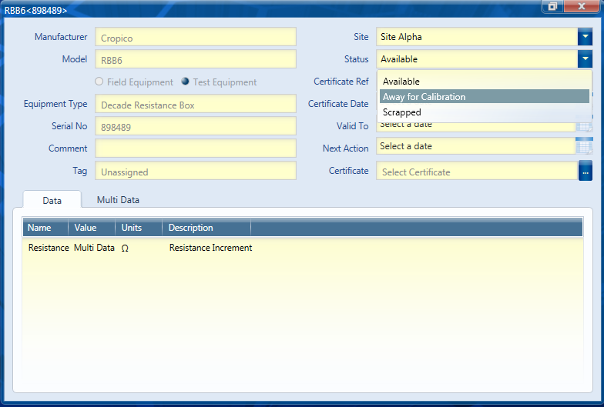Image resolution: width=604 pixels, height=407 pixels.
Task: Open the Site dropdown arrow
Action: 585,37
